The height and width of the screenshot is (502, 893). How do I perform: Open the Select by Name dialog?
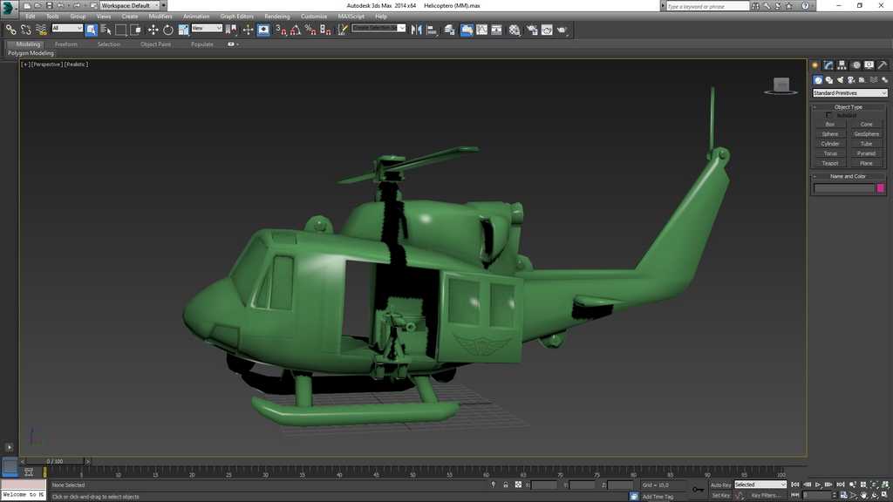coord(106,30)
